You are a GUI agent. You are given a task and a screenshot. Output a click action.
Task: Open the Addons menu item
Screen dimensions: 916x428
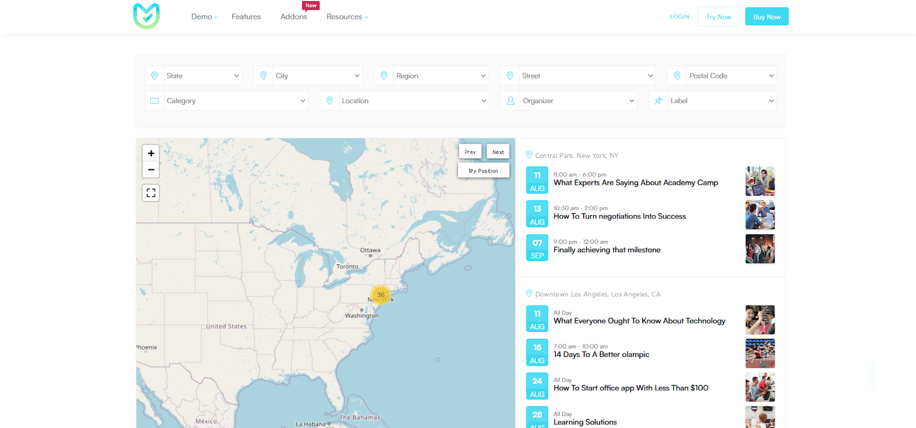pos(294,17)
